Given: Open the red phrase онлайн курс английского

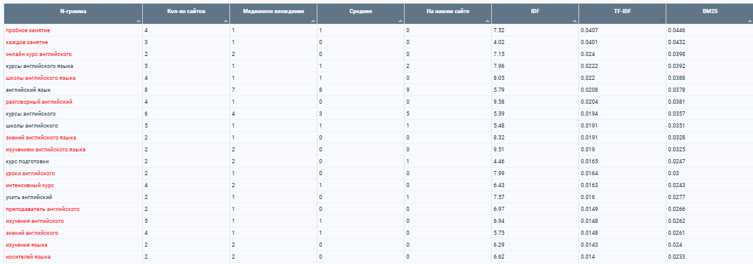Looking at the screenshot, I should click(x=39, y=54).
